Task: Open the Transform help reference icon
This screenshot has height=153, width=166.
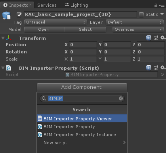Action: [x=148, y=38]
